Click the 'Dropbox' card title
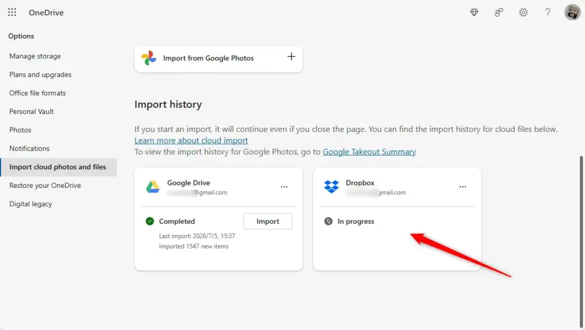 (x=360, y=183)
